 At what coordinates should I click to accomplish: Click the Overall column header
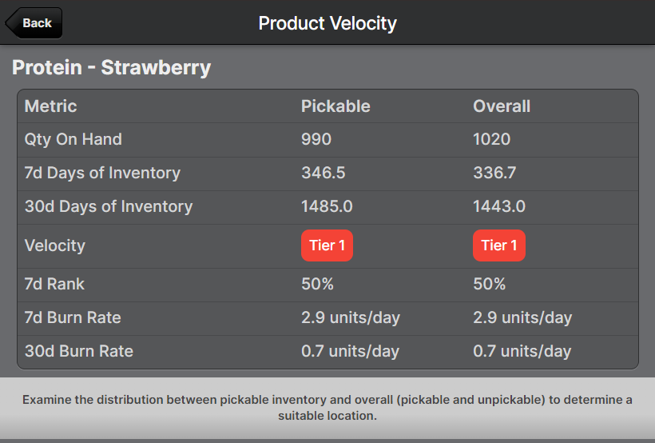(x=502, y=106)
